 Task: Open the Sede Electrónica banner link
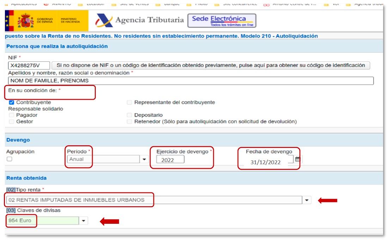pos(222,21)
